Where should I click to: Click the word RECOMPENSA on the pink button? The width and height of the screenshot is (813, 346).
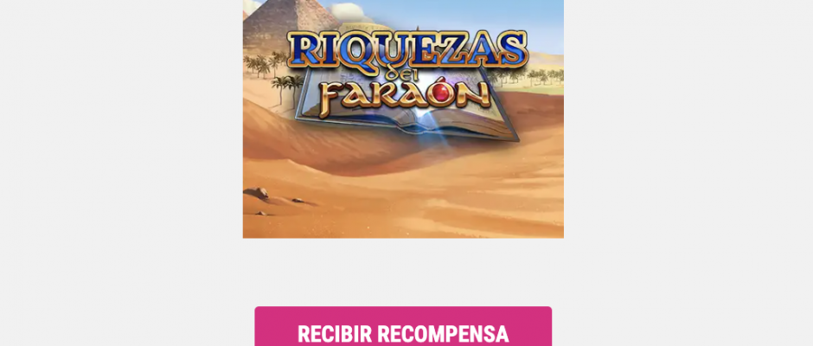tap(448, 335)
